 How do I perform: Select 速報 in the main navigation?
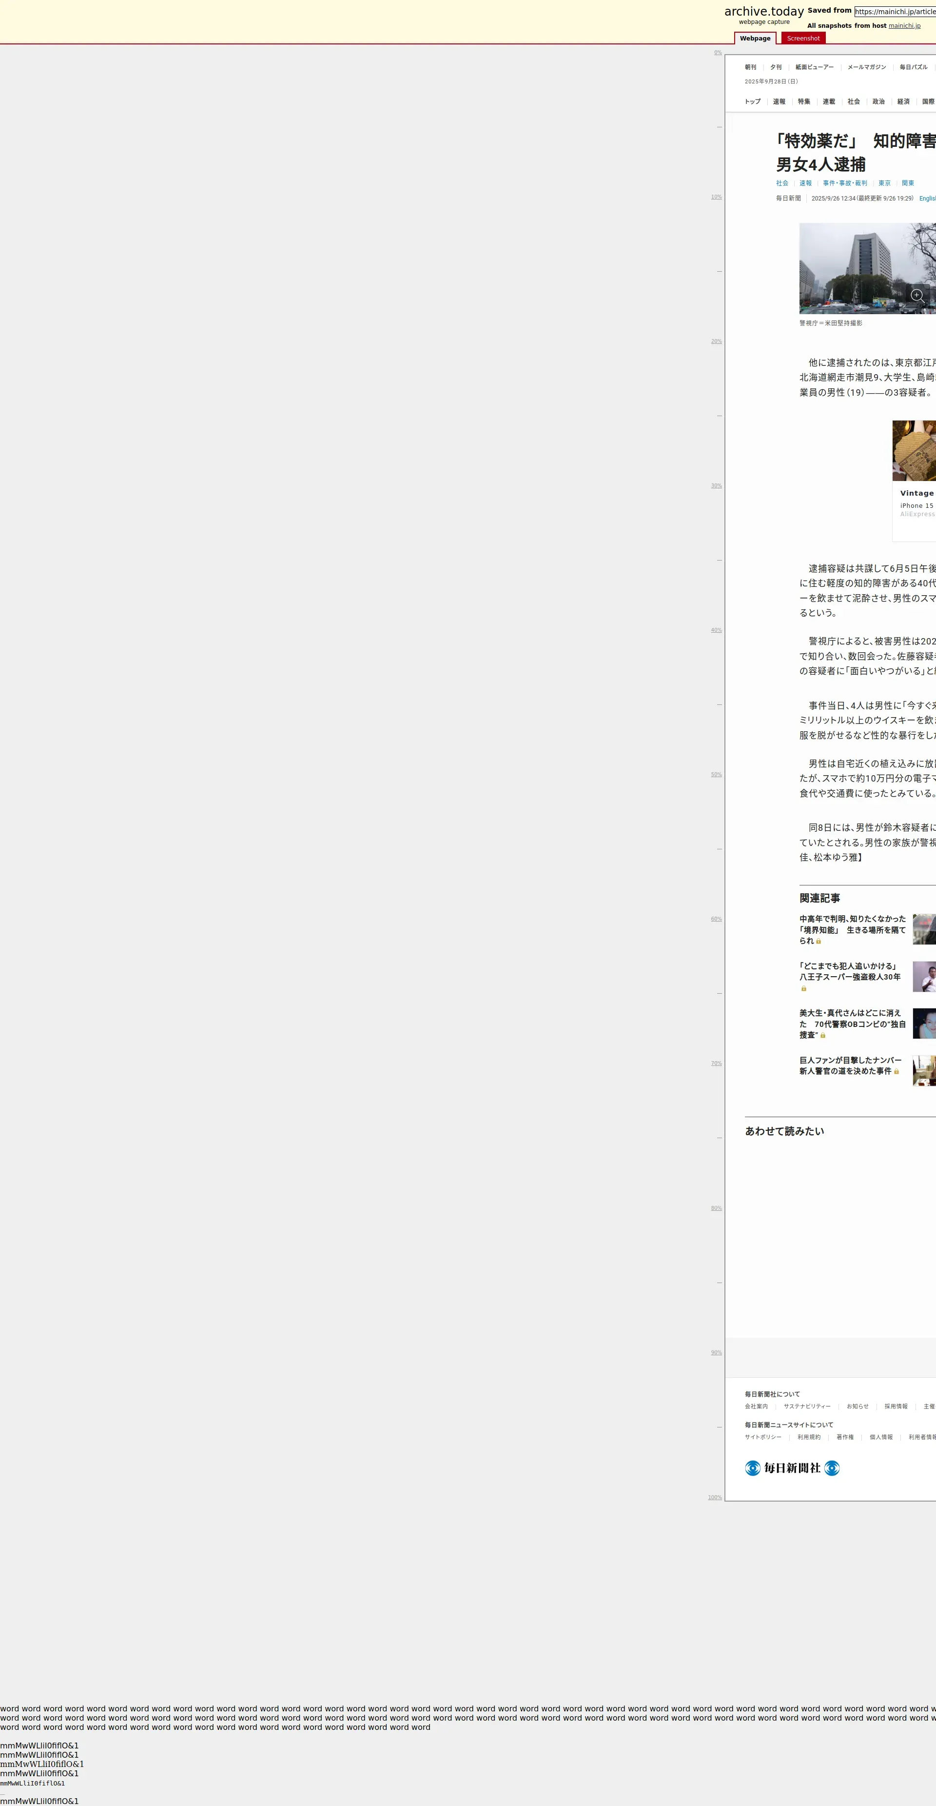point(779,101)
